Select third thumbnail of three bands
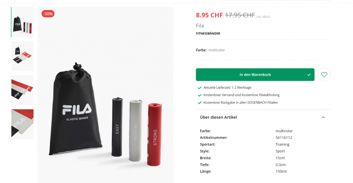The image size is (353, 183). click(22, 90)
